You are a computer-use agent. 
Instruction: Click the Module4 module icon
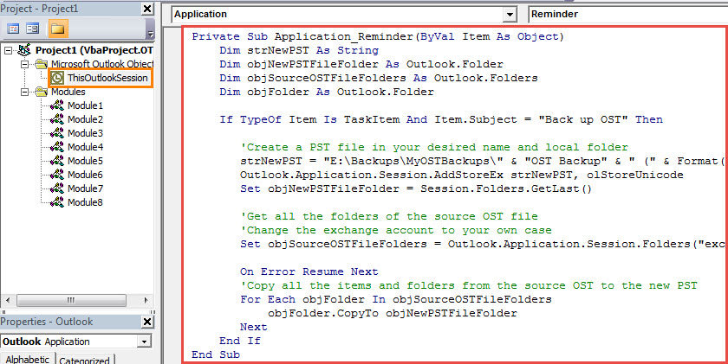(x=57, y=147)
